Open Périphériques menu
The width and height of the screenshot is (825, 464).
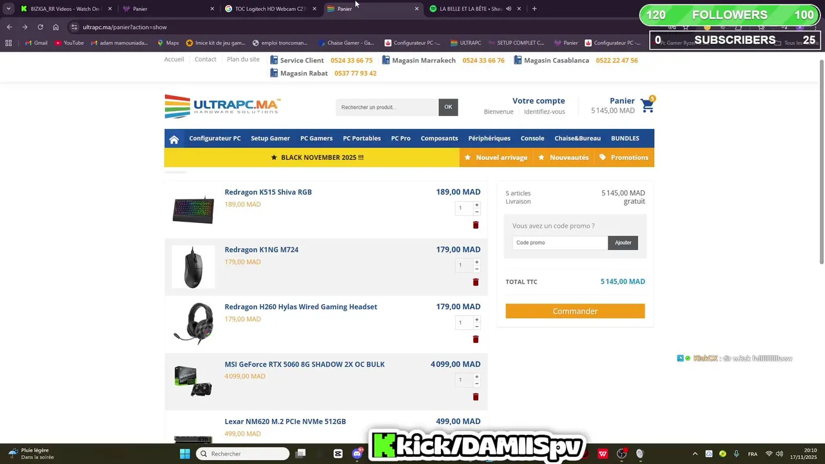[489, 139]
